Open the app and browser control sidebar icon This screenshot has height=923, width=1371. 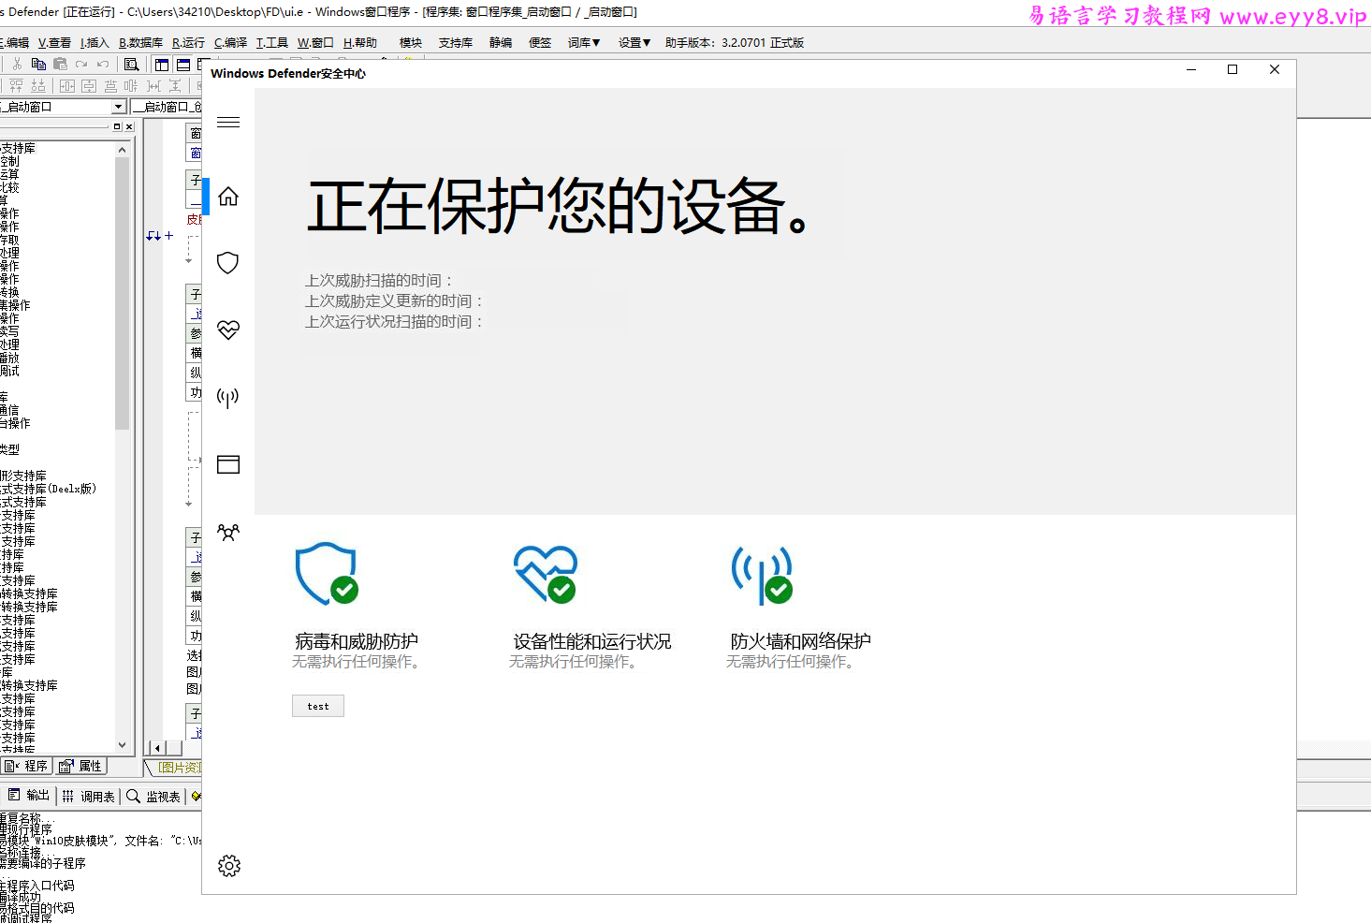228,464
